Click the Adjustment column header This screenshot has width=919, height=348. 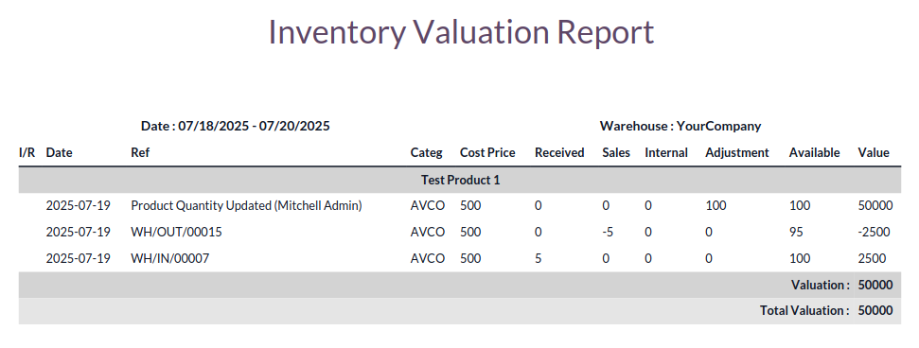pyautogui.click(x=736, y=152)
